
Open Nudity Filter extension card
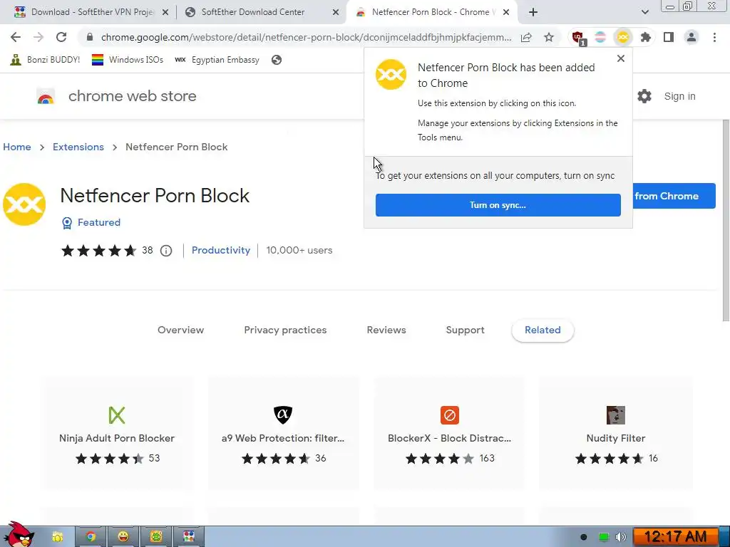pos(615,434)
